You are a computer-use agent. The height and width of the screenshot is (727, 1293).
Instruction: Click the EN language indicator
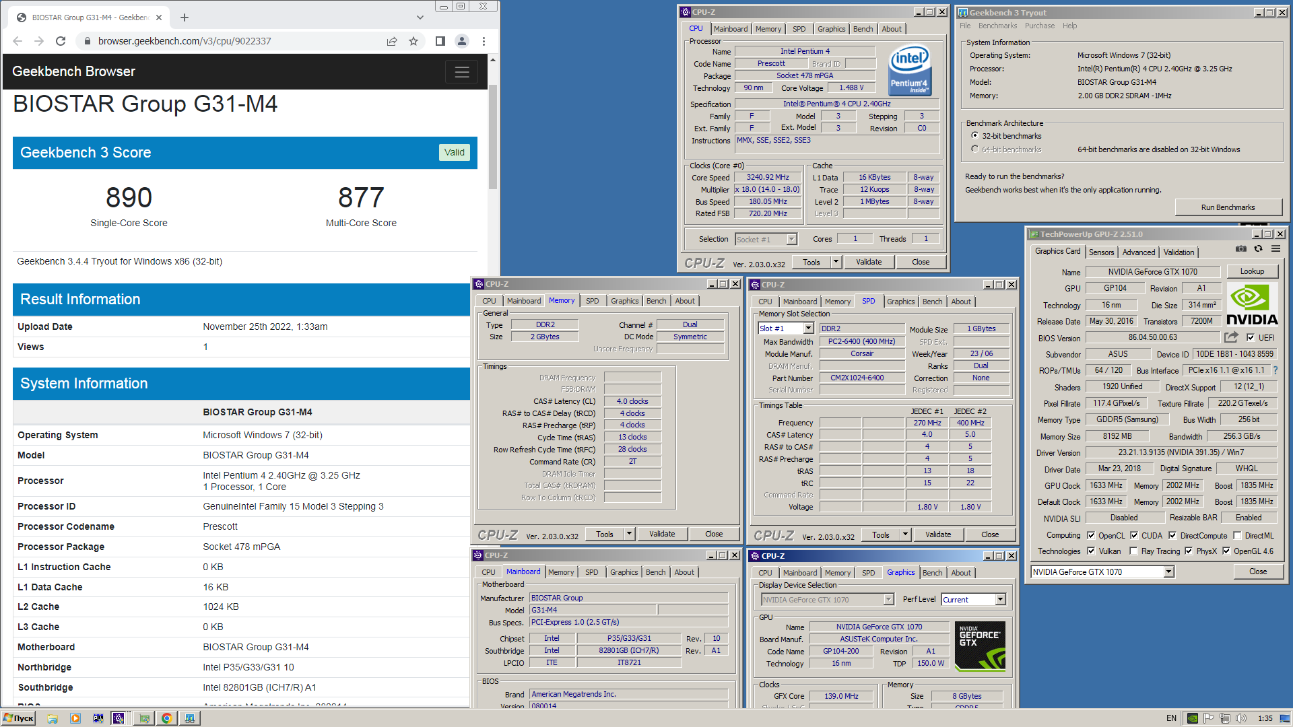[x=1171, y=718]
